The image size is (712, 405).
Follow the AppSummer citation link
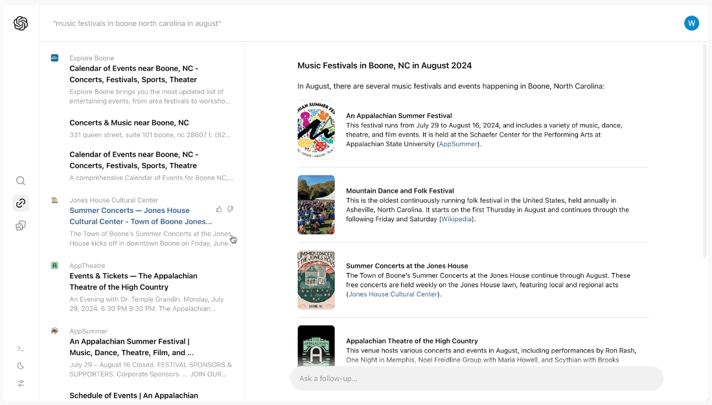pyautogui.click(x=457, y=144)
